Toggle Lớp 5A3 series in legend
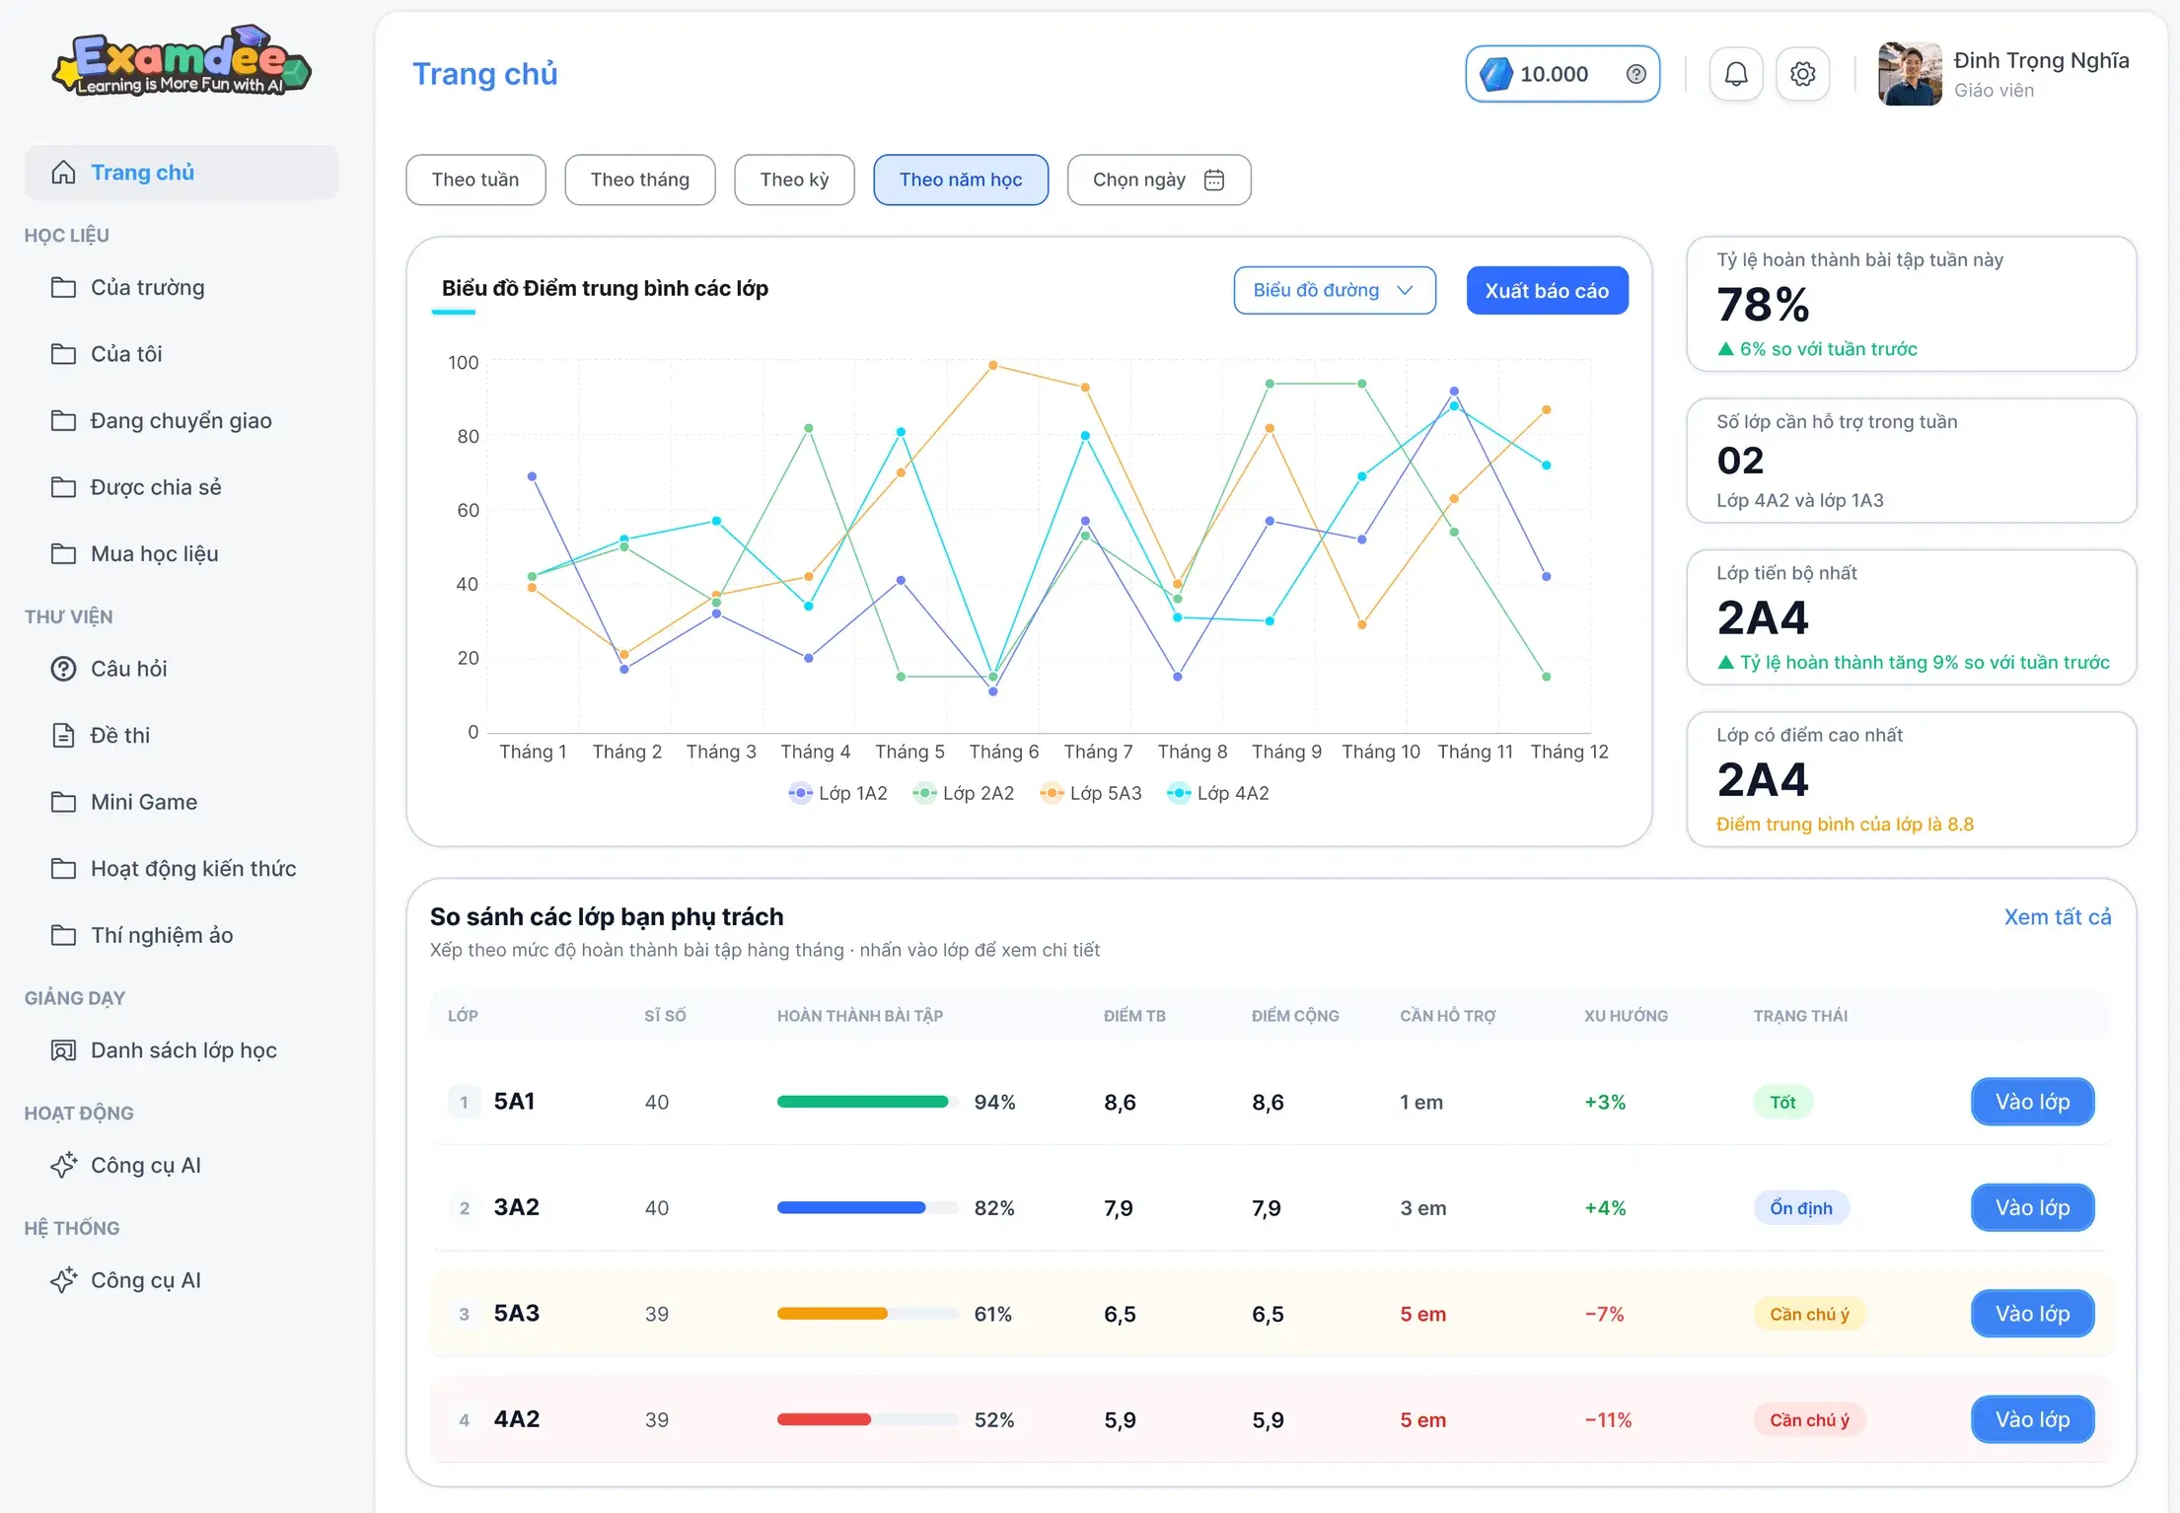 pyautogui.click(x=1090, y=793)
